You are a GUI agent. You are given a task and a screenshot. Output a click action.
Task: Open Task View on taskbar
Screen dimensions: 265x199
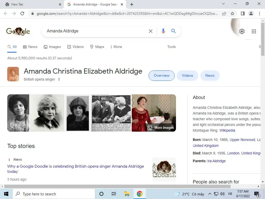tap(114, 194)
